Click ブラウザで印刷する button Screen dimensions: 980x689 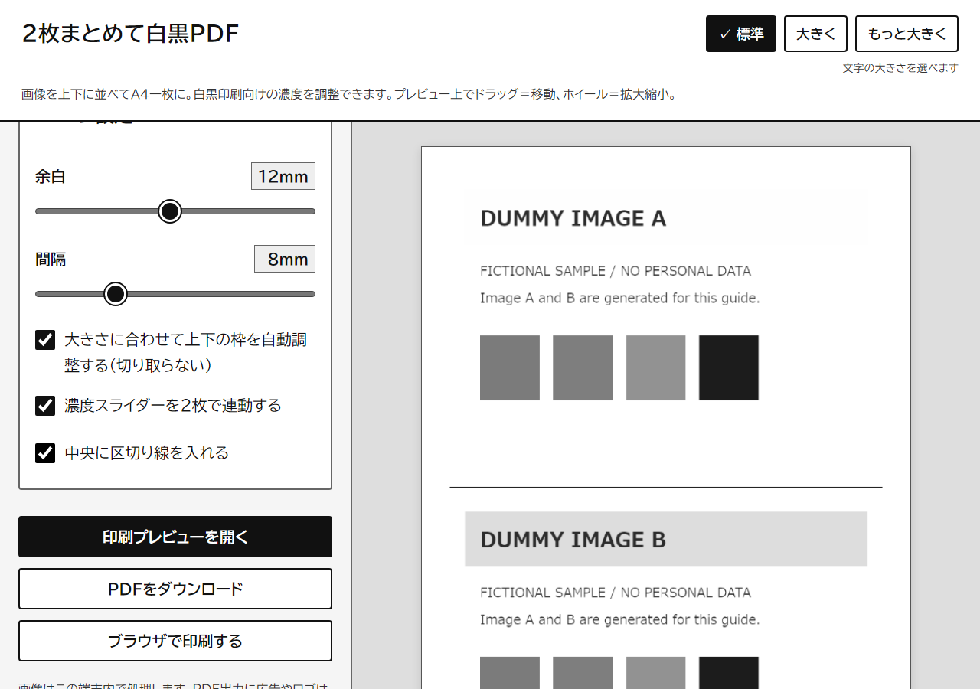tap(175, 641)
